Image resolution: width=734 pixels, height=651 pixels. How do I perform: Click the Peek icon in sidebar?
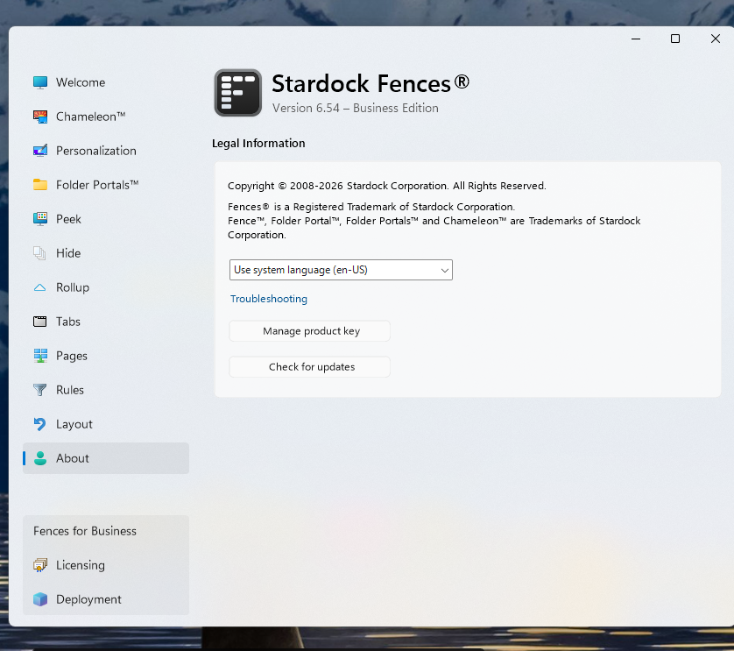pyautogui.click(x=40, y=219)
